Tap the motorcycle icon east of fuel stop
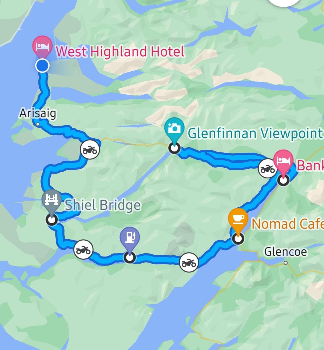Viewport: 324px width, 350px height. [x=189, y=262]
